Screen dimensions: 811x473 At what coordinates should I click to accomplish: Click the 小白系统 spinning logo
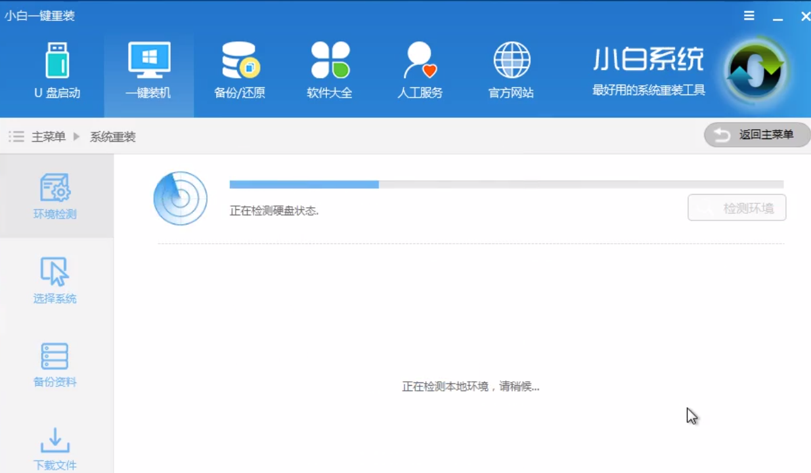click(754, 69)
